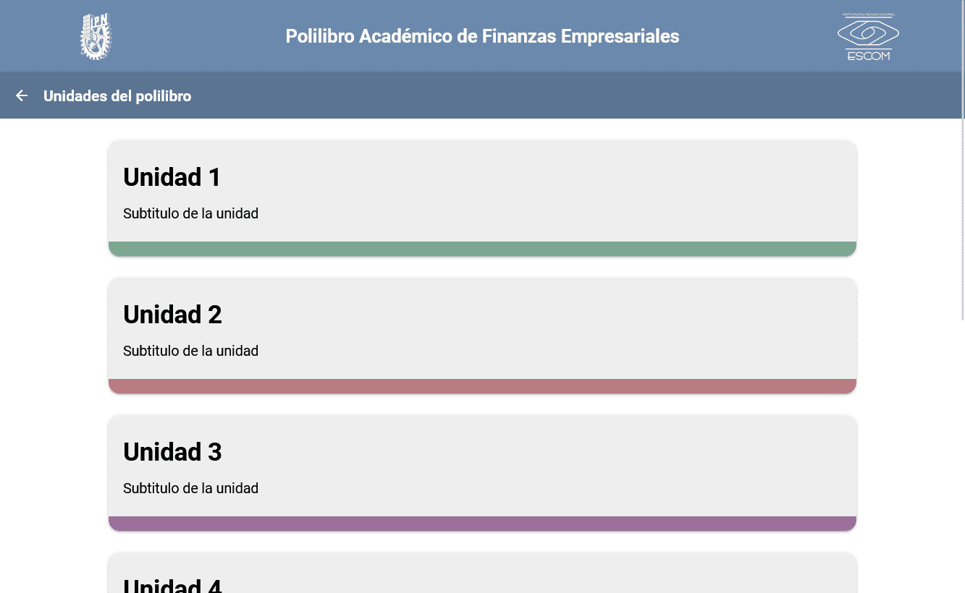Open the Unidad 3 card
Screen dimensions: 965x593
click(482, 469)
